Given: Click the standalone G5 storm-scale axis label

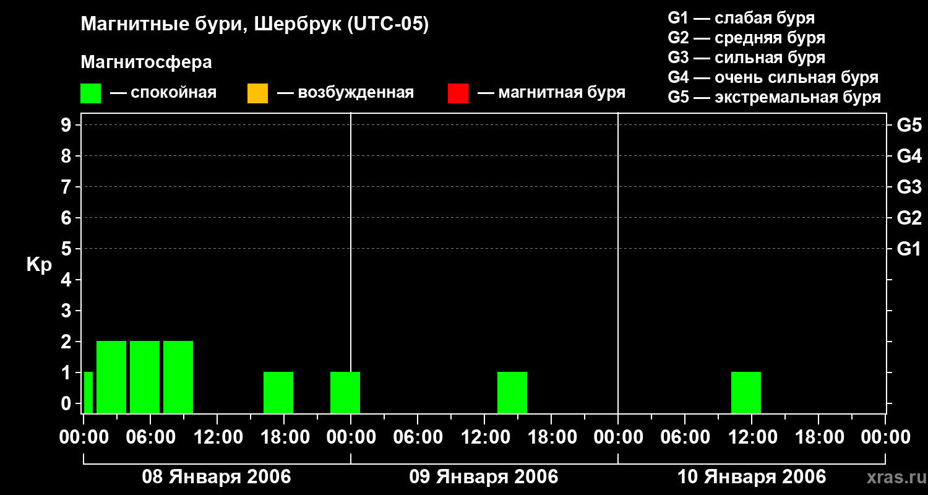Looking at the screenshot, I should point(909,126).
